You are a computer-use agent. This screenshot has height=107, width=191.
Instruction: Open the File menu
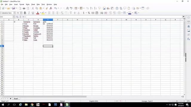point(2,4)
